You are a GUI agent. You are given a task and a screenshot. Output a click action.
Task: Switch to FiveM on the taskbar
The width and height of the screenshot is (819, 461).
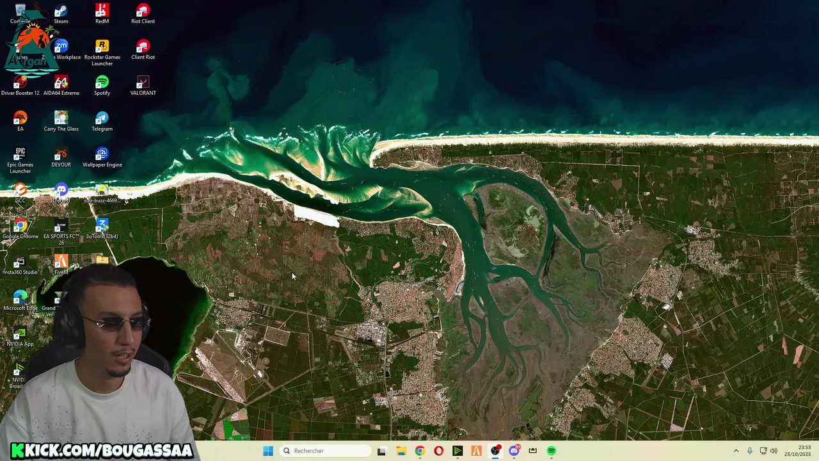click(x=476, y=451)
